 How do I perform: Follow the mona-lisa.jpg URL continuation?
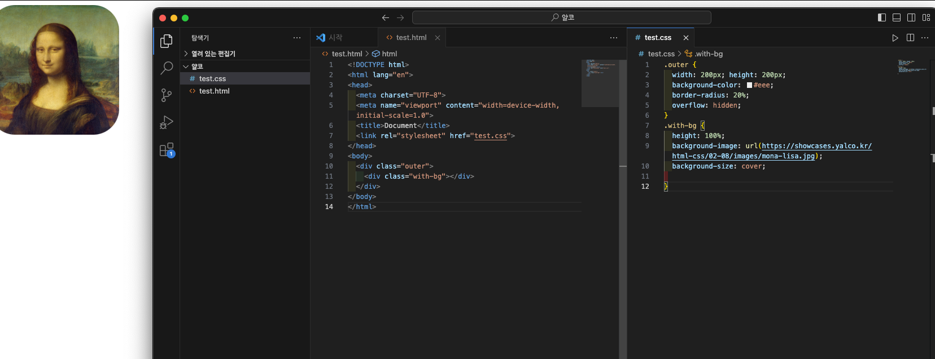pyautogui.click(x=743, y=156)
